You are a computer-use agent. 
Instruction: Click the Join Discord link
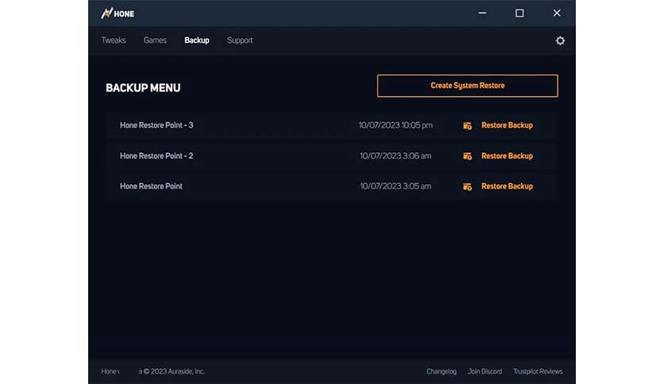484,371
